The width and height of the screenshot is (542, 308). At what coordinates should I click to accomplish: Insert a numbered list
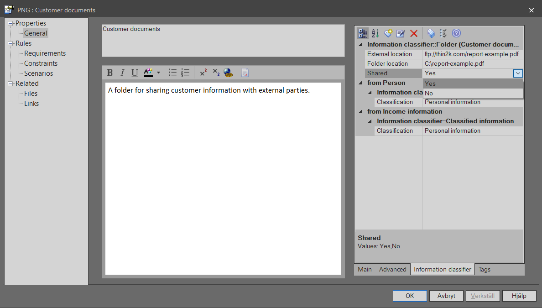(185, 73)
